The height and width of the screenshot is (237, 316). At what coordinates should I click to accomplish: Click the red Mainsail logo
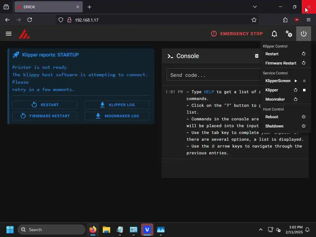point(24,34)
